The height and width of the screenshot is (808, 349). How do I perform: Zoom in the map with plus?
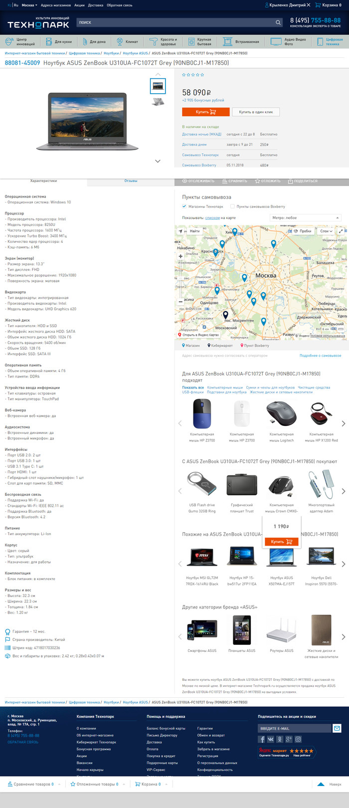pyautogui.click(x=180, y=256)
